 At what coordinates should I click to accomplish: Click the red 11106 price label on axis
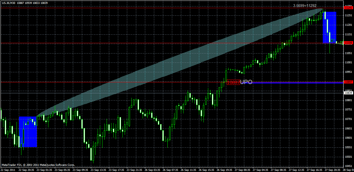(x=349, y=43)
